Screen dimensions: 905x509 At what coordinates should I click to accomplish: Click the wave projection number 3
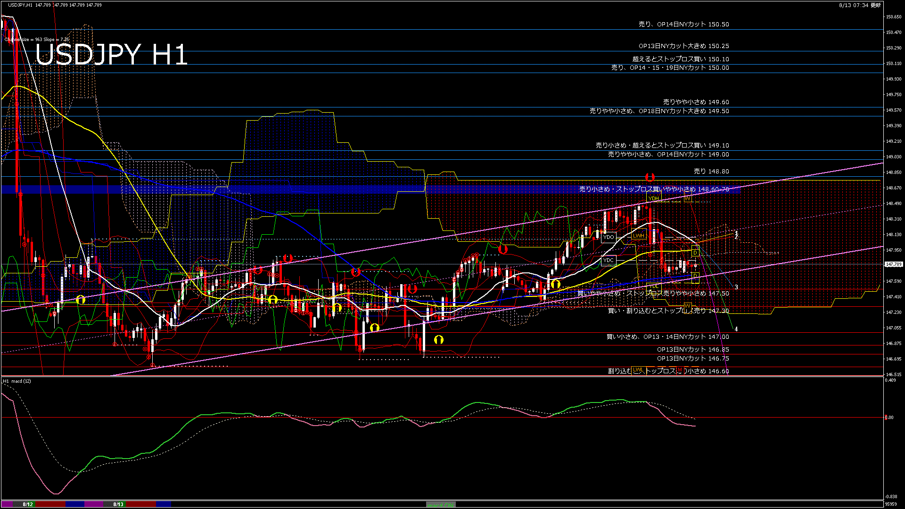coord(736,287)
